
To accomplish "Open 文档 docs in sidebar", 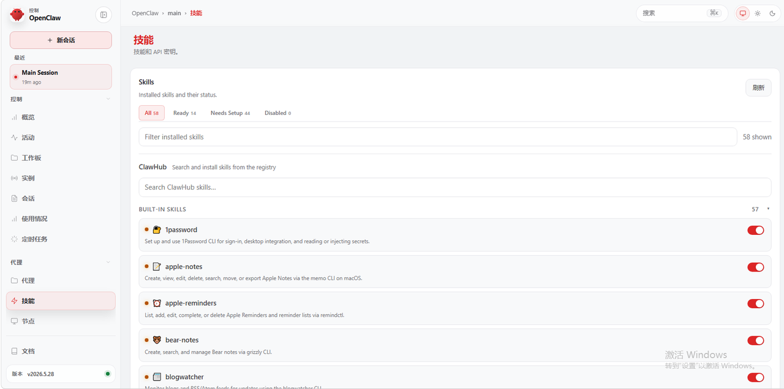I will (61, 351).
